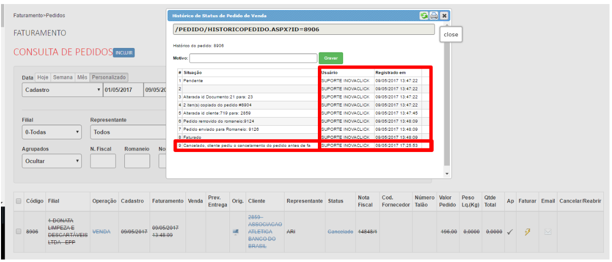Click the Motivo text input field
612x262 pixels.
pos(253,58)
